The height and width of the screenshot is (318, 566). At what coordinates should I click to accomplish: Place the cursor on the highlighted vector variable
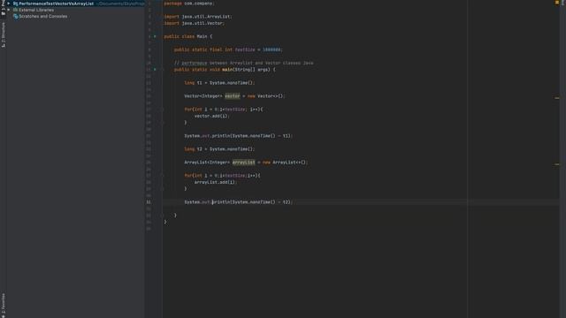[232, 96]
